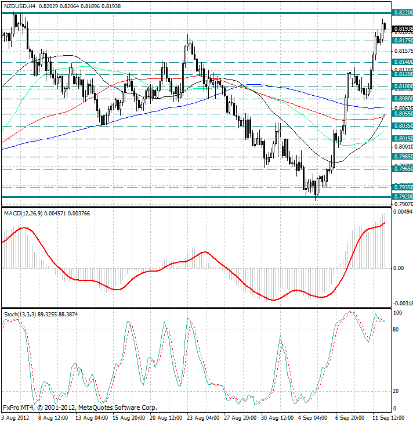Viewport: 413px width, 422px height.
Task: Click the 8 Aug 12:00 time label
Action: pos(53,418)
